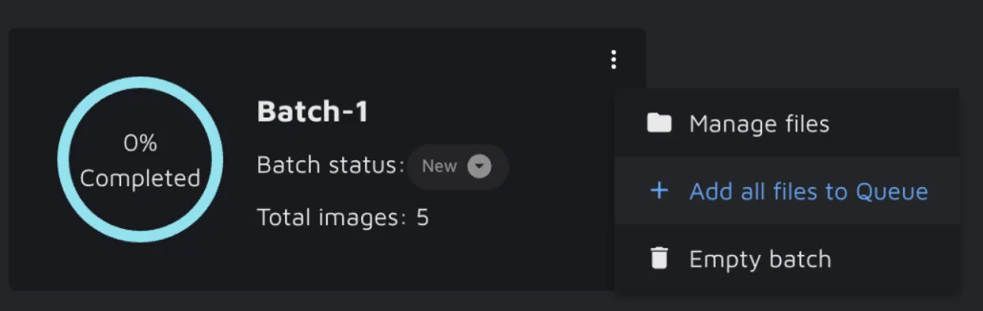Select the cyan progress ring icon
Screen dimensions: 983x311
coord(140,159)
